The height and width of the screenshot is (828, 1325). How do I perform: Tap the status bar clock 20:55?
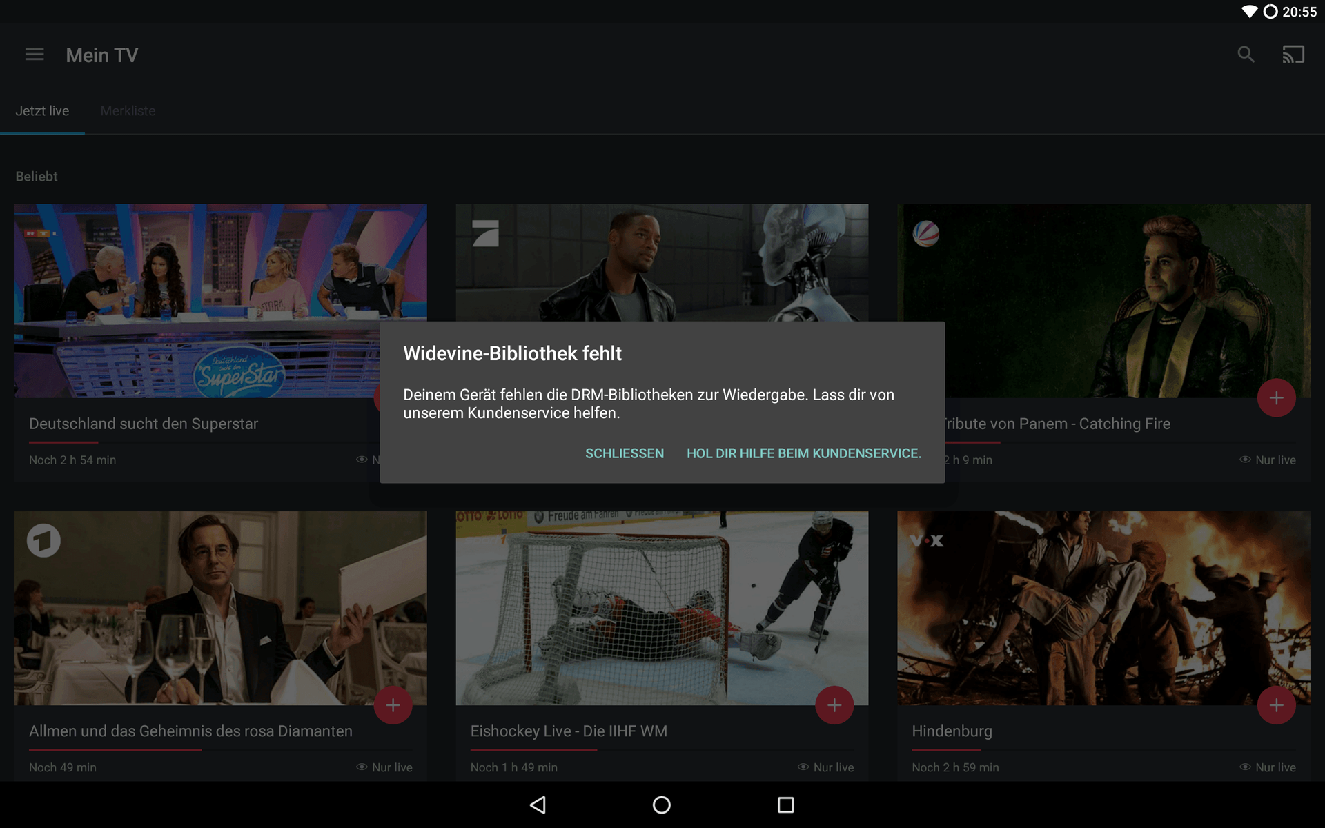[x=1299, y=12]
